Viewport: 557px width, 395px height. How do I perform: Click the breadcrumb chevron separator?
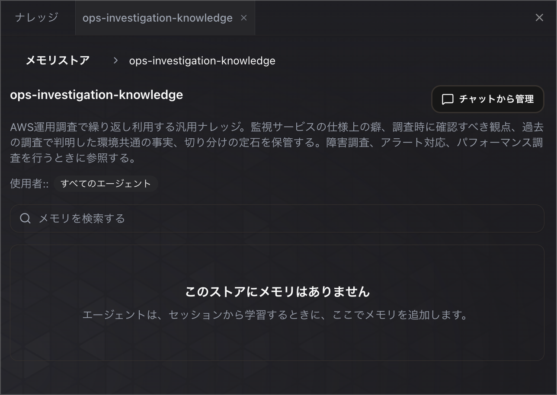[x=115, y=61]
